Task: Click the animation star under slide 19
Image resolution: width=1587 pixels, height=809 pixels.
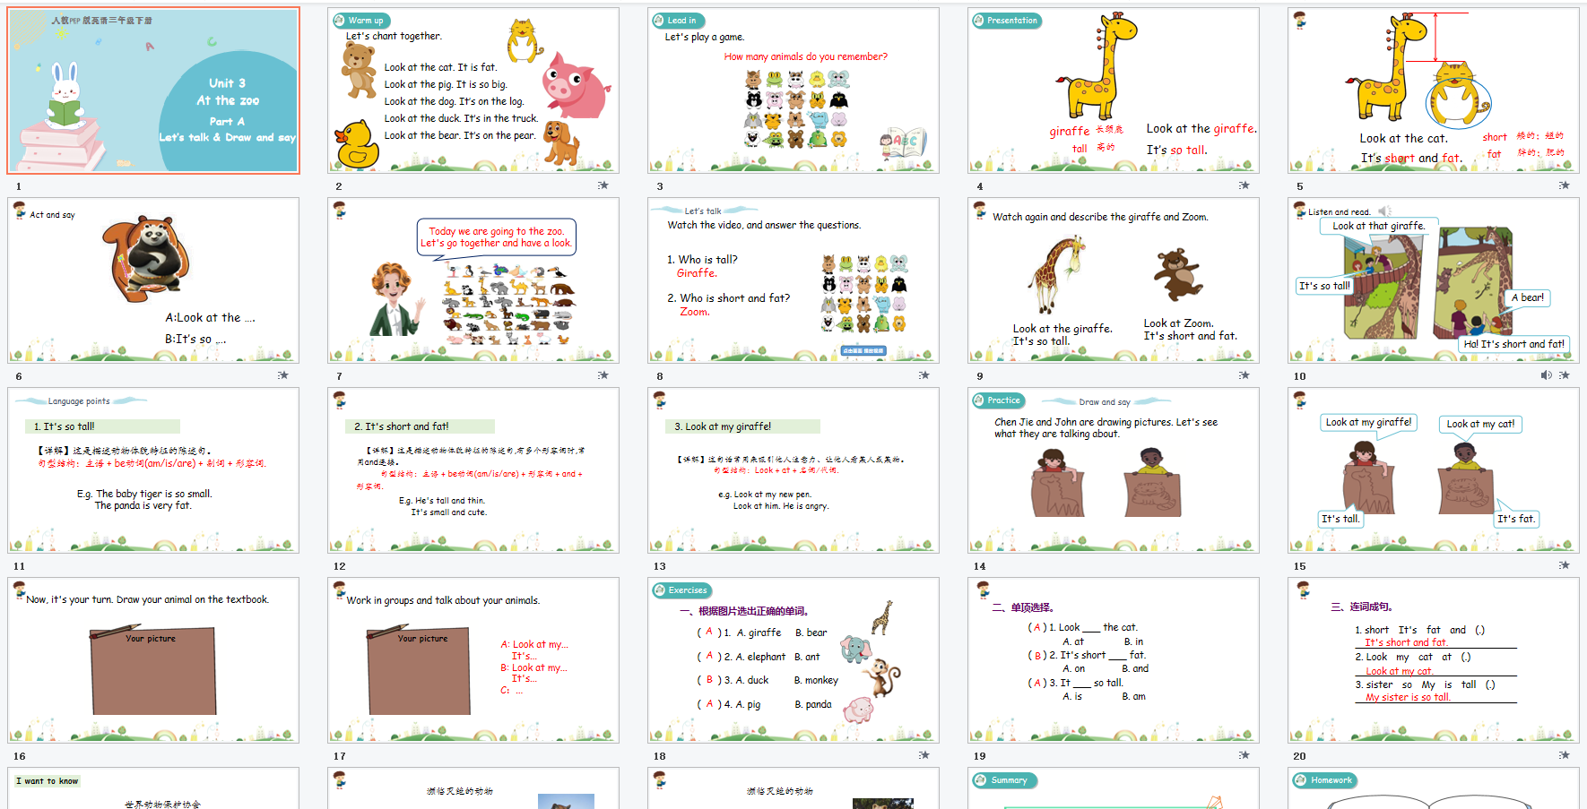Action: 1244,755
